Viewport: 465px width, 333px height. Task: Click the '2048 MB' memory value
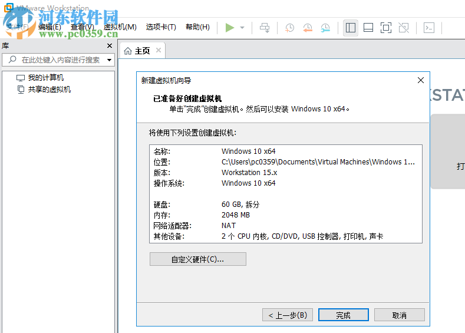tap(236, 215)
